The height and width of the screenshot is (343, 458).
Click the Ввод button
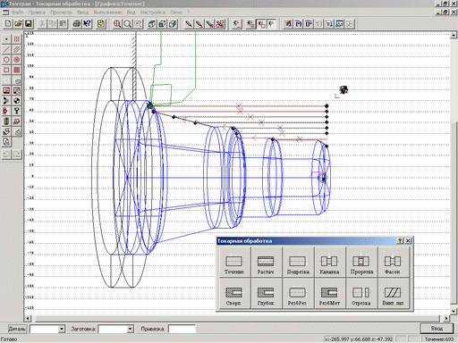click(437, 328)
